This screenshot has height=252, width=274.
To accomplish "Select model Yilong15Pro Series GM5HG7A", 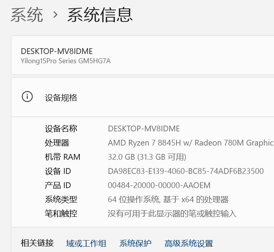I will click(66, 61).
